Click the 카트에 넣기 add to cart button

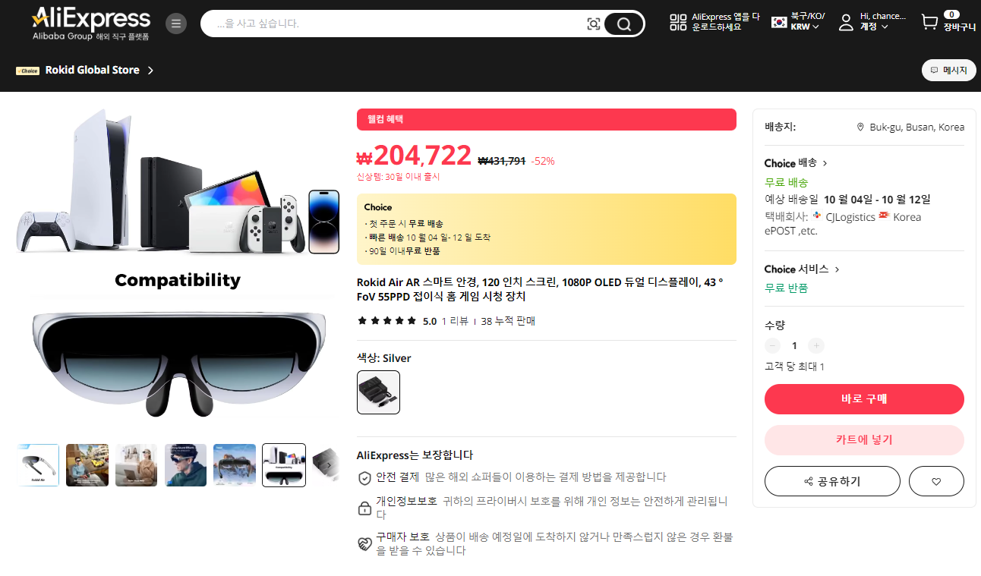[864, 440]
